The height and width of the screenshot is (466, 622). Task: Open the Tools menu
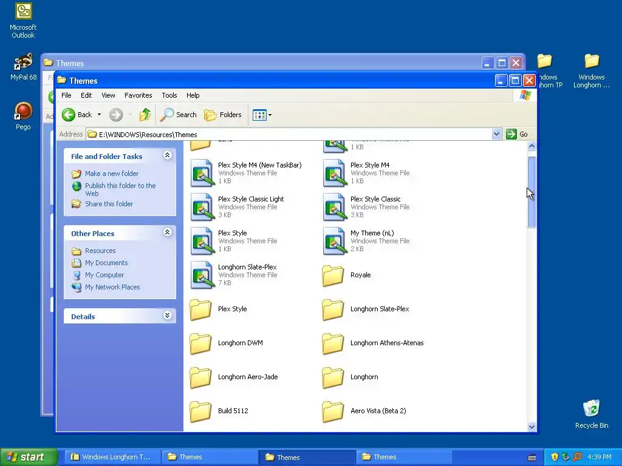pyautogui.click(x=169, y=95)
